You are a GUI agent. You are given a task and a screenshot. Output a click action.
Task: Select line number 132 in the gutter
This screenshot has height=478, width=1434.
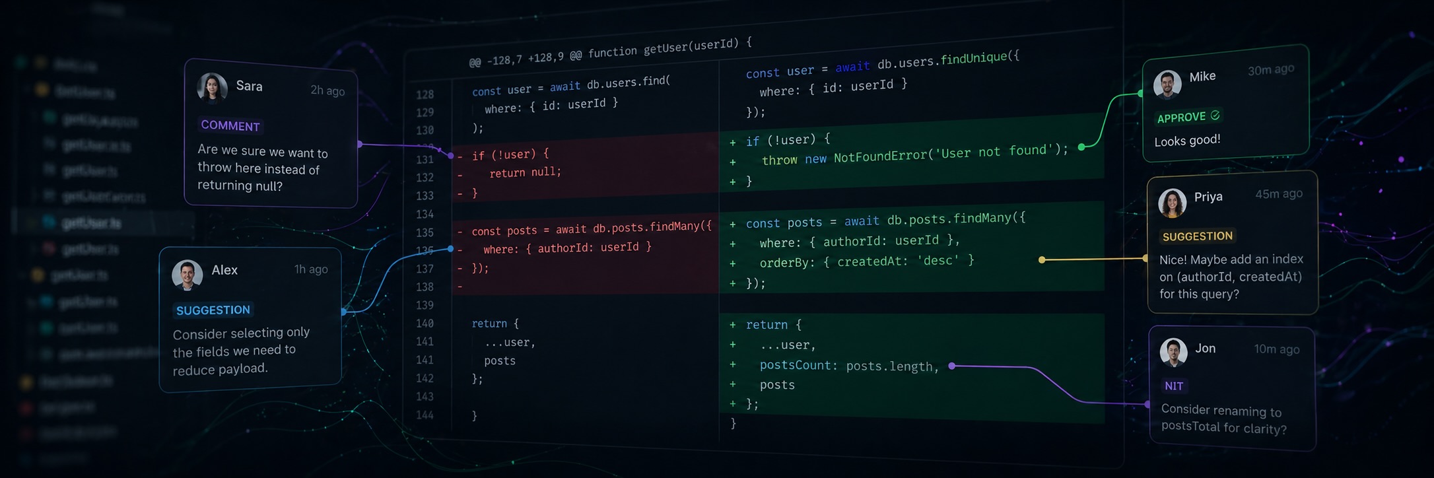pyautogui.click(x=425, y=178)
